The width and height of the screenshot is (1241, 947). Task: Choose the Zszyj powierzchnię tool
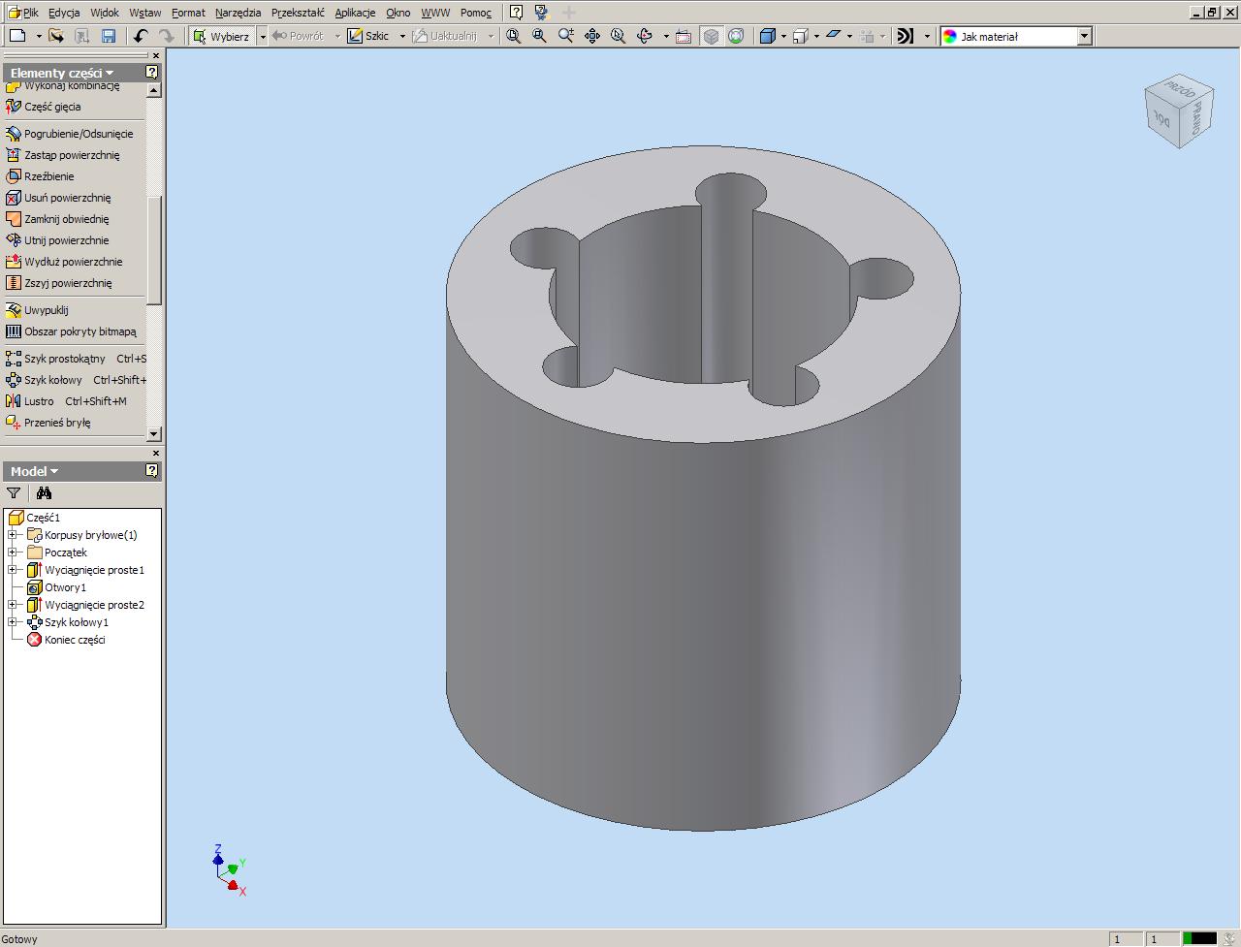point(59,283)
